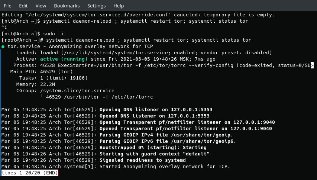Click 'Main PID: 46529 (tor)'
The width and height of the screenshot is (317, 180).
coord(42,72)
